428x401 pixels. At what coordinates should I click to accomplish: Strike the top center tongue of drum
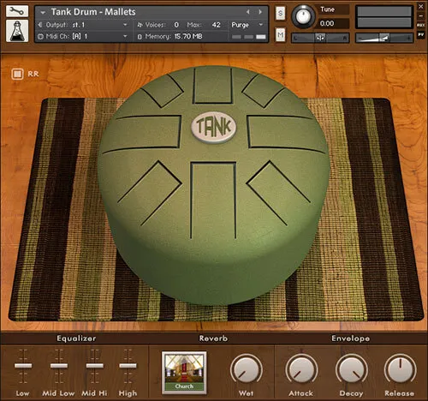213,85
